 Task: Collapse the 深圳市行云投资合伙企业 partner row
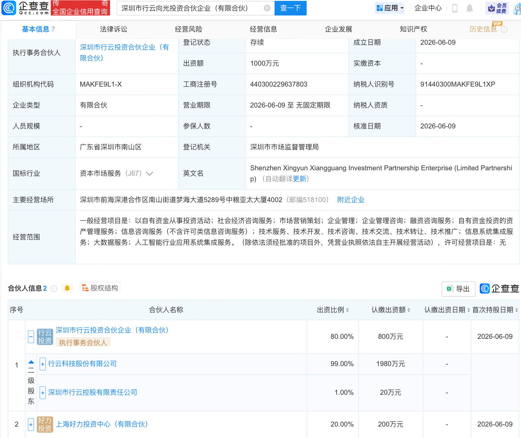point(31,337)
